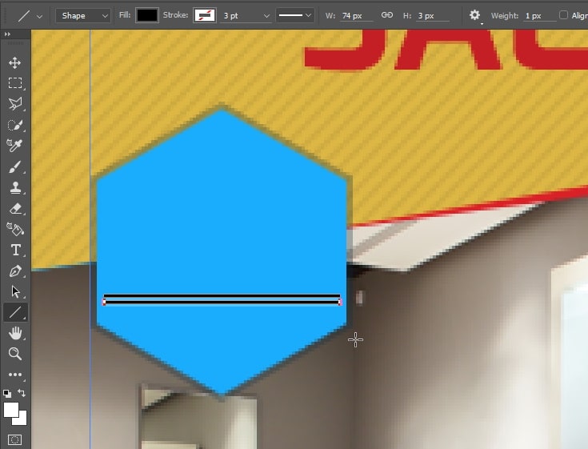Select the Eyedropper tool
The image size is (588, 449).
[x=15, y=146]
